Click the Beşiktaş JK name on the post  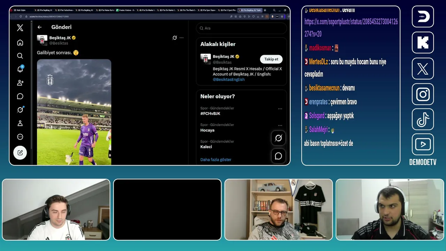pos(60,38)
